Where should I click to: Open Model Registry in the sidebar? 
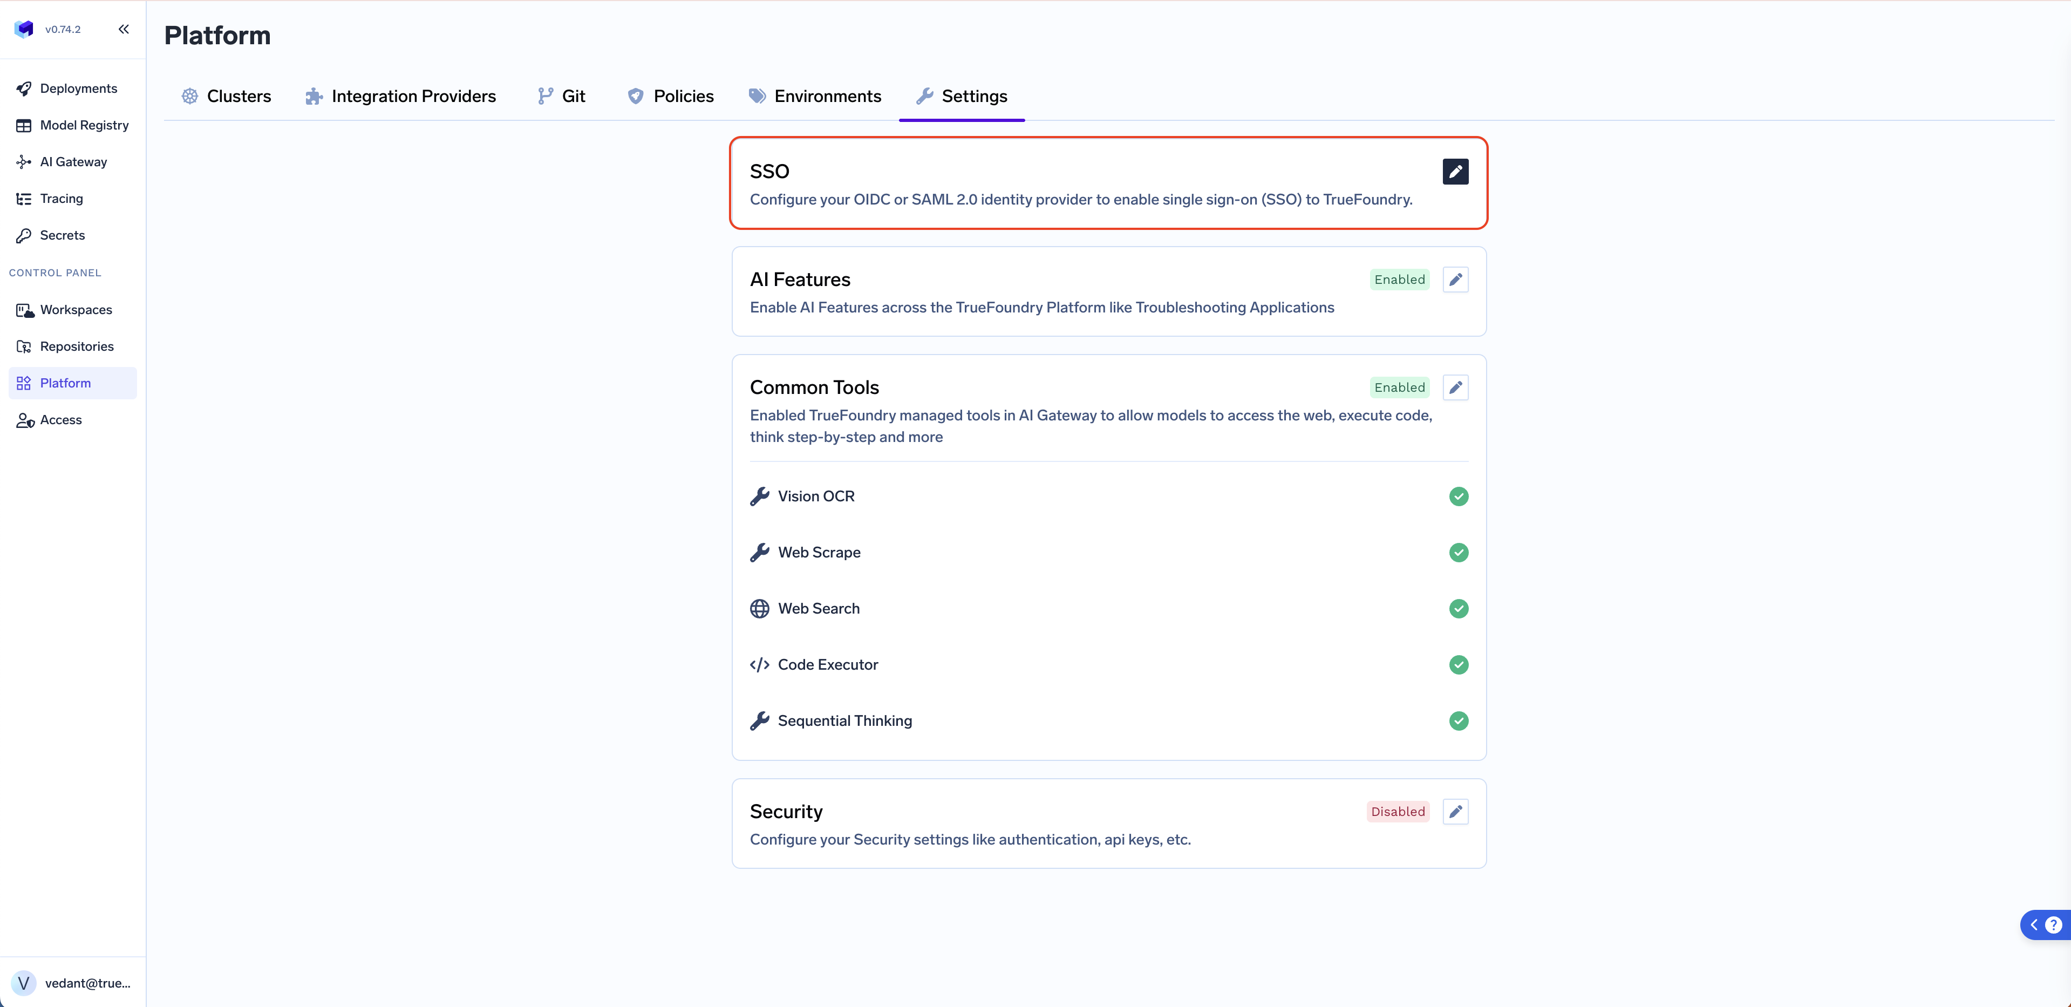click(x=73, y=126)
